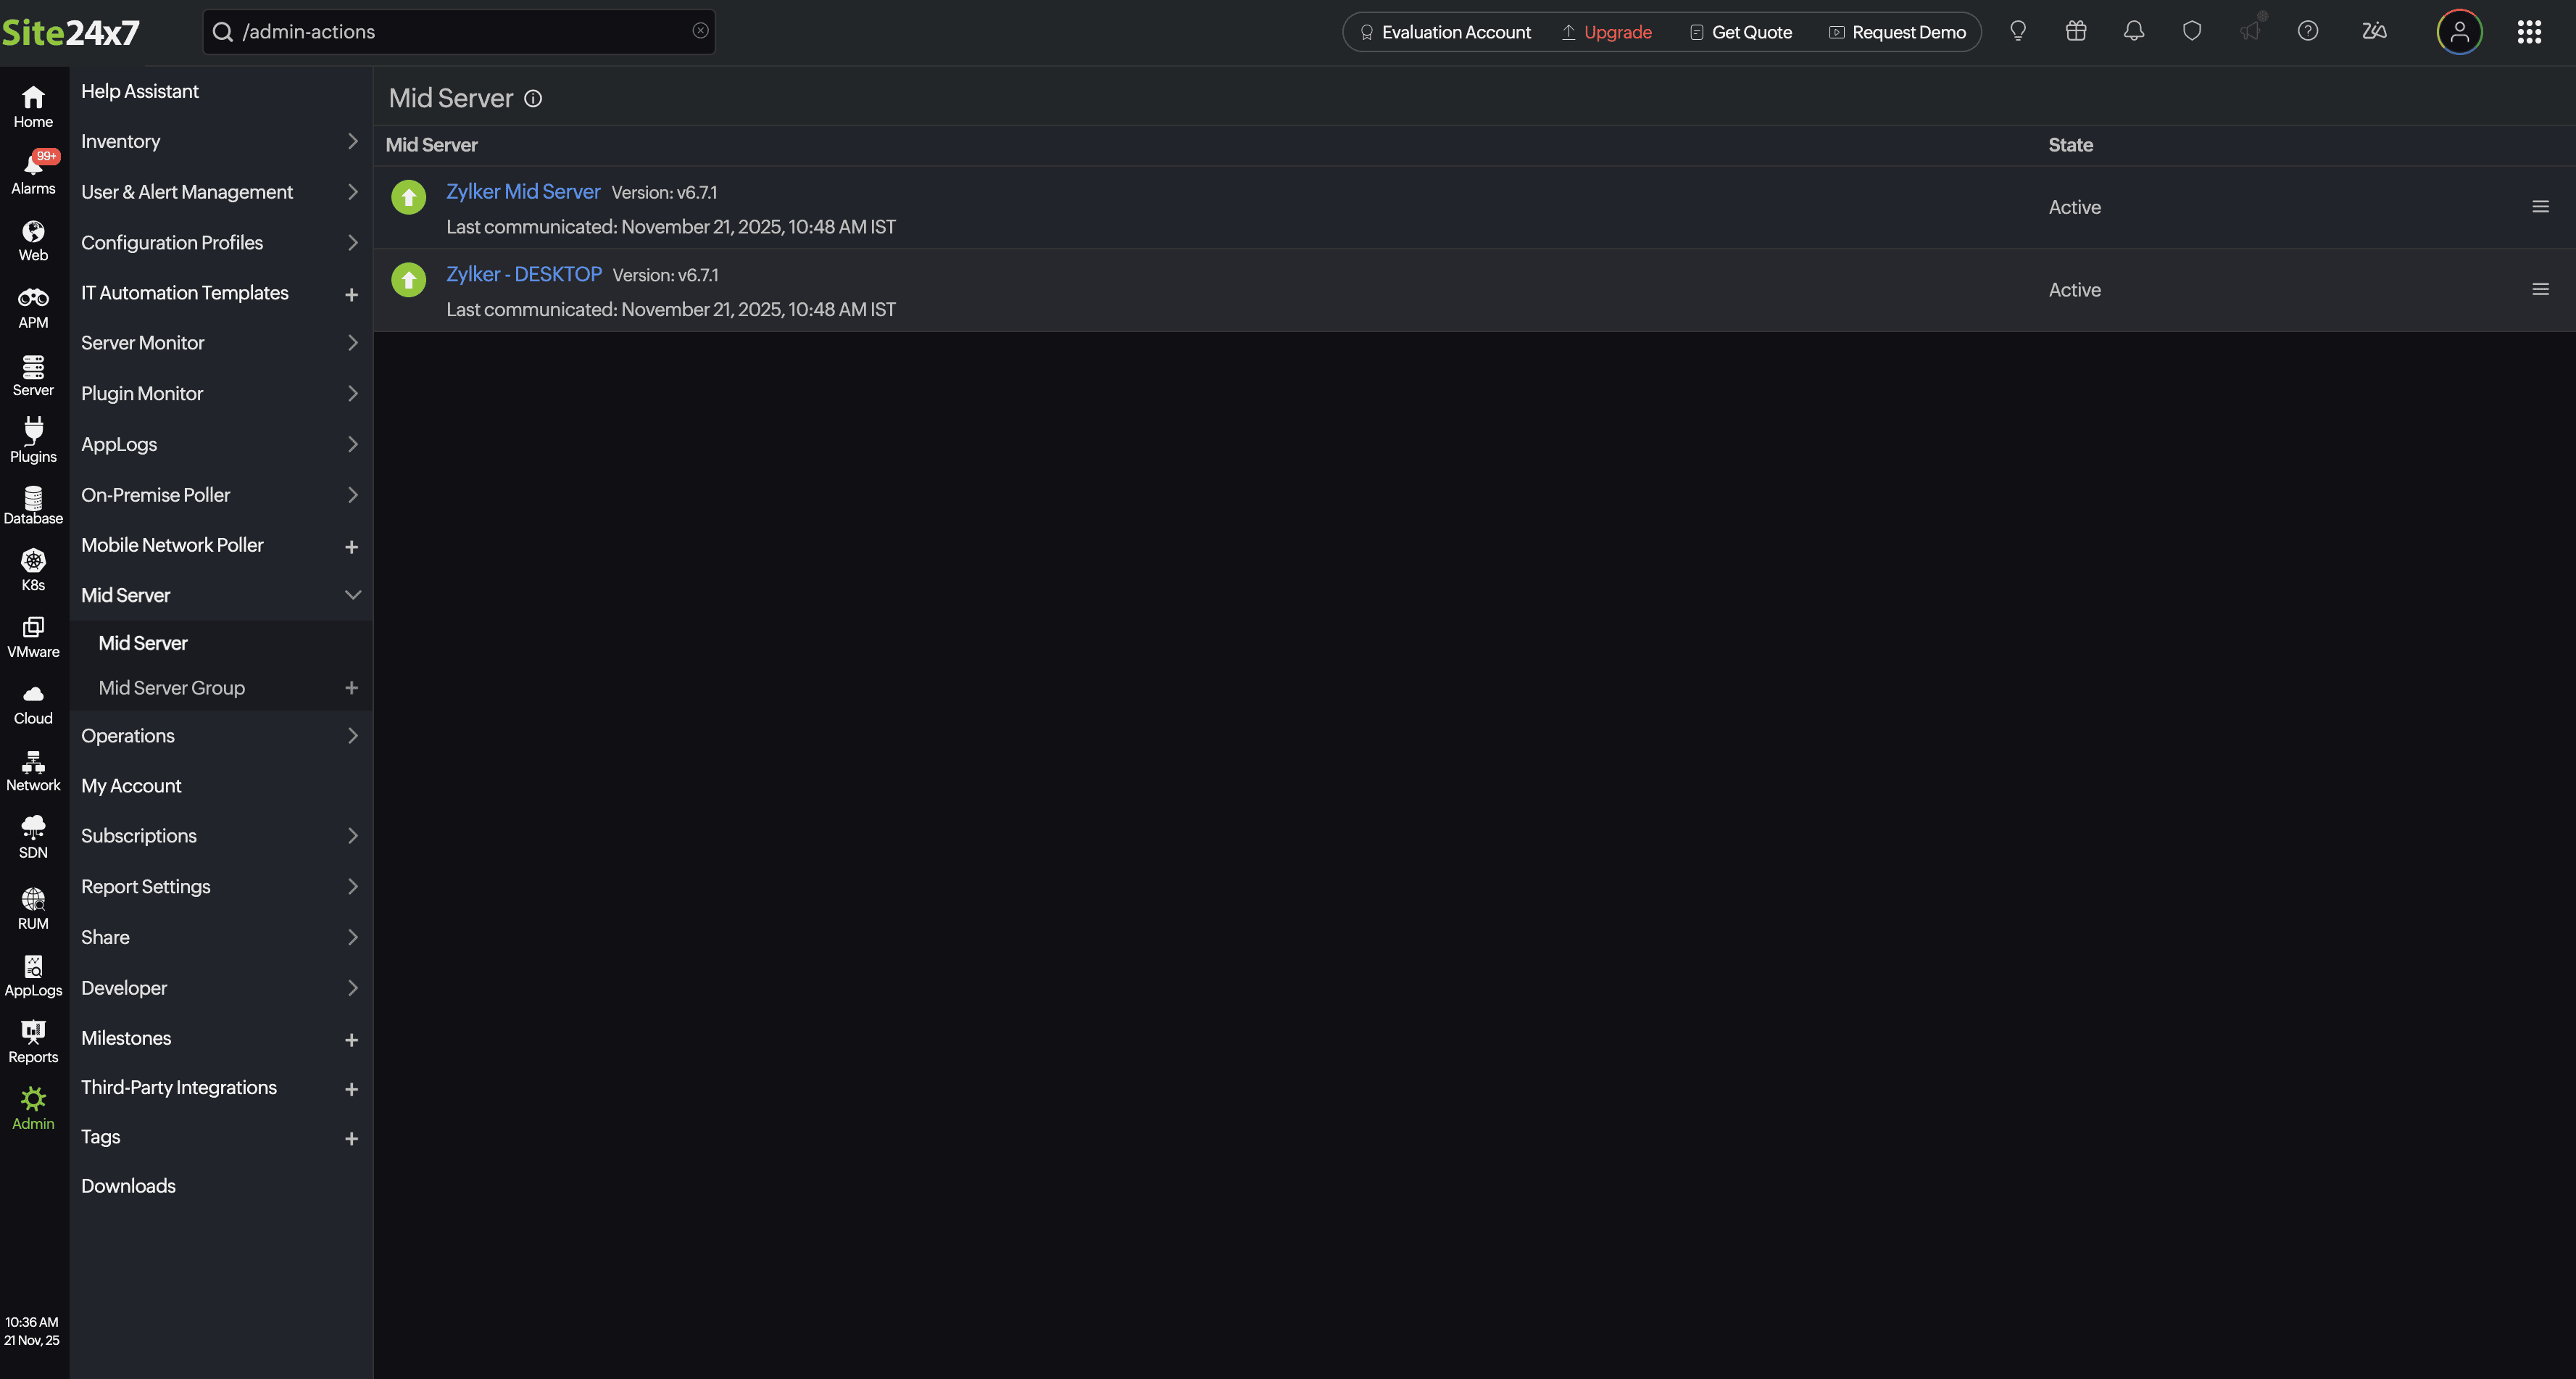Open notifications via the bell icon
2576x1379 pixels.
pos(2133,31)
